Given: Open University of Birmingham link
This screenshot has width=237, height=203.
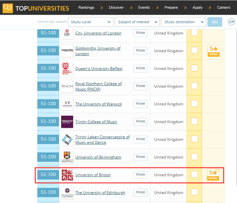Looking at the screenshot, I should [98, 157].
